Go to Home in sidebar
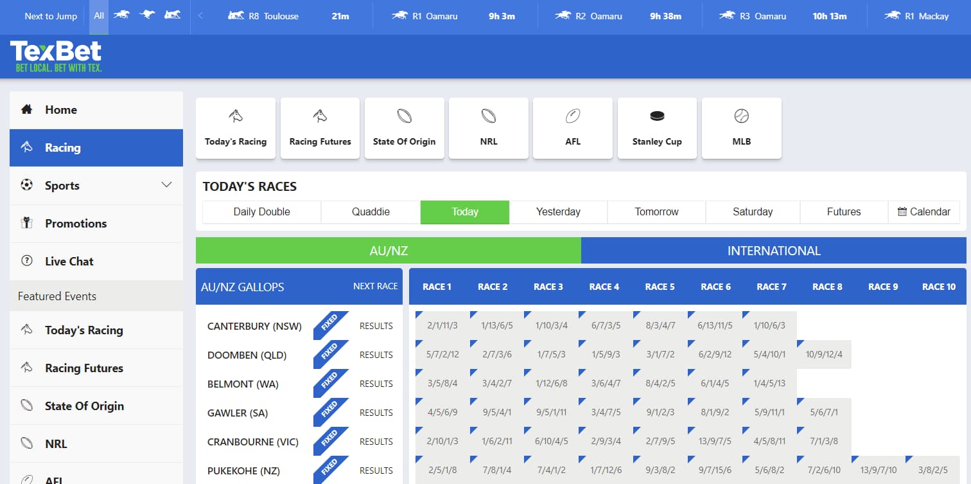 pyautogui.click(x=96, y=110)
